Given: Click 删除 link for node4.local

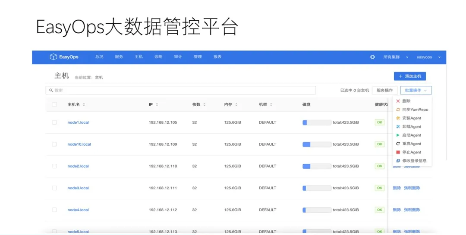Looking at the screenshot, I should [x=397, y=210].
